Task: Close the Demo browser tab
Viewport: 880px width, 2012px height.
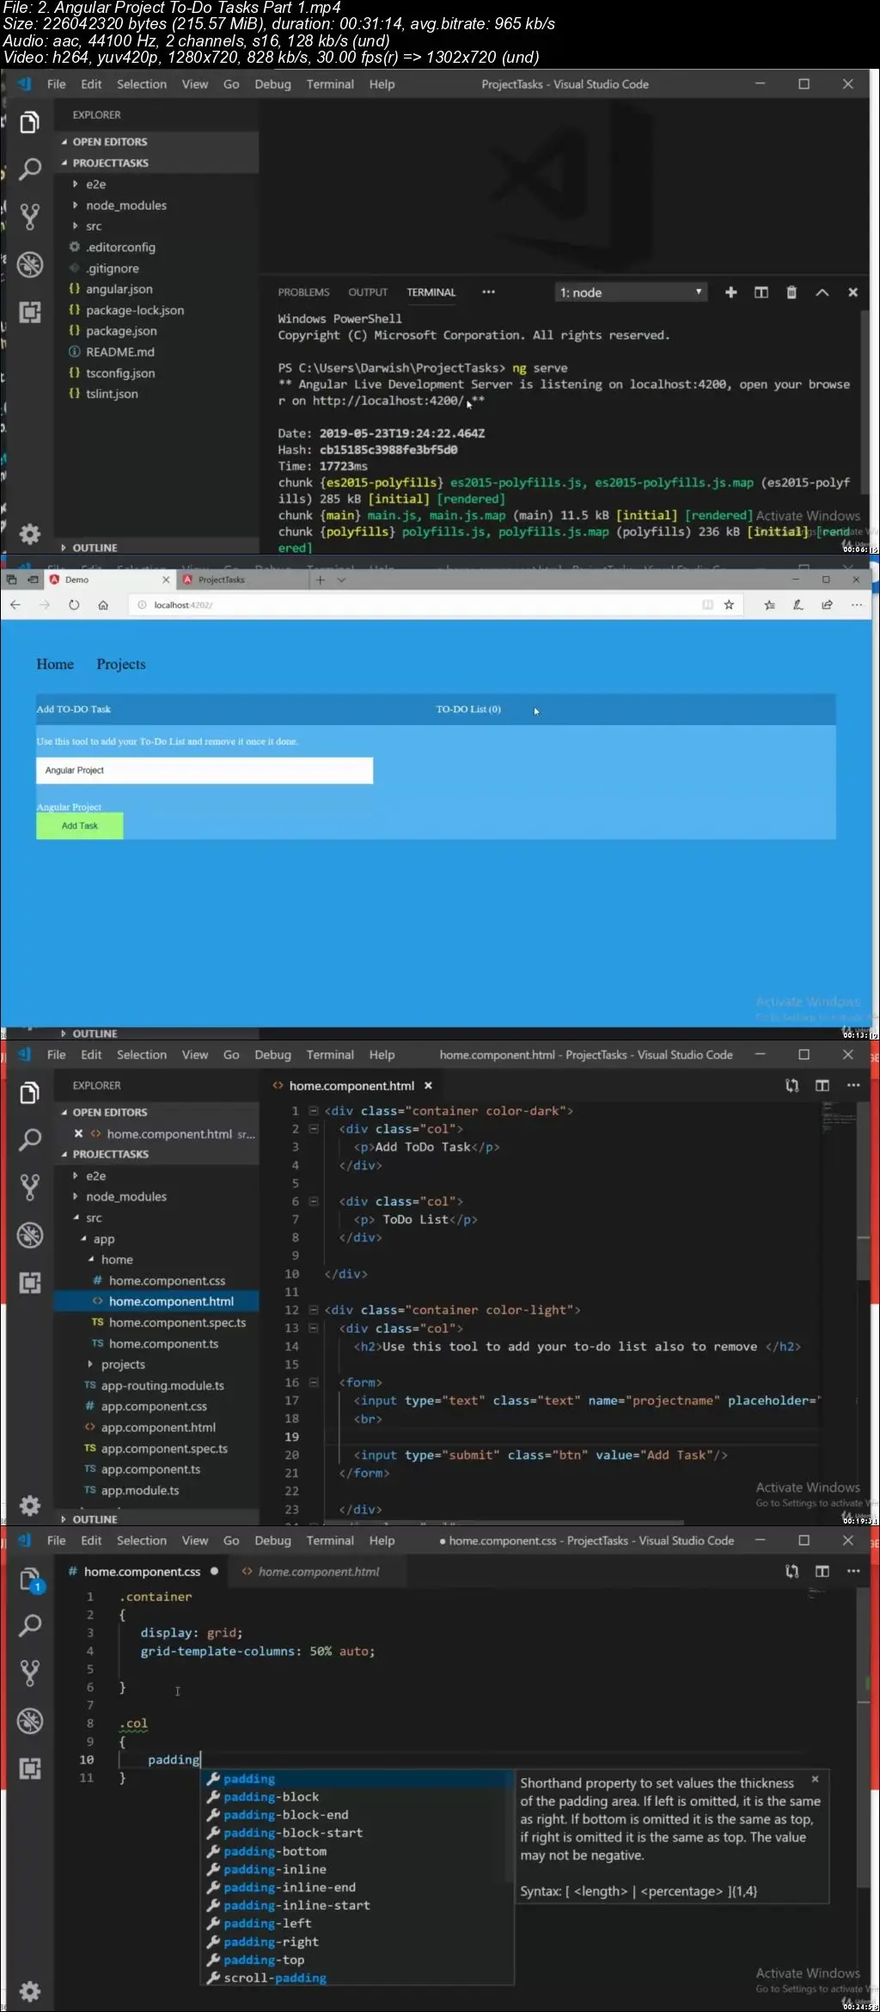Action: tap(166, 580)
